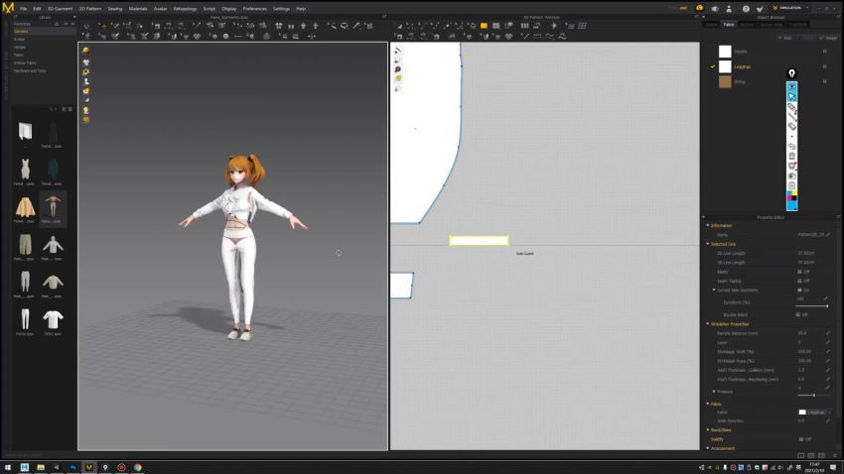The height and width of the screenshot is (474, 844).
Task: Click the pencil edit icon beside Name
Action: pos(828,234)
